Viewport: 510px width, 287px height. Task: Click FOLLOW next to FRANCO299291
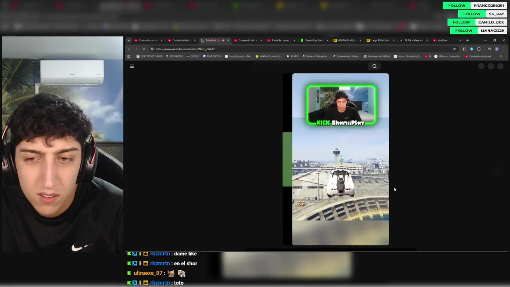457,6
